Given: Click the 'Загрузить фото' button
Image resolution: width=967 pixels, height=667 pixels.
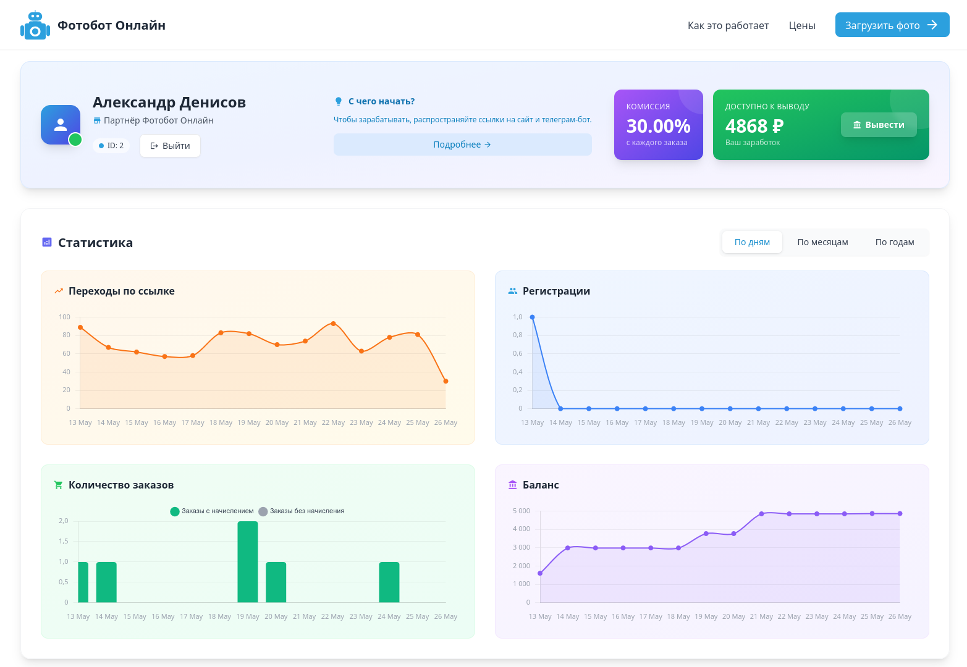Looking at the screenshot, I should pyautogui.click(x=892, y=25).
